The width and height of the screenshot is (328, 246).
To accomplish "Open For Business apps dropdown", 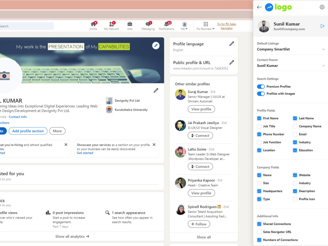I will pos(205,26).
